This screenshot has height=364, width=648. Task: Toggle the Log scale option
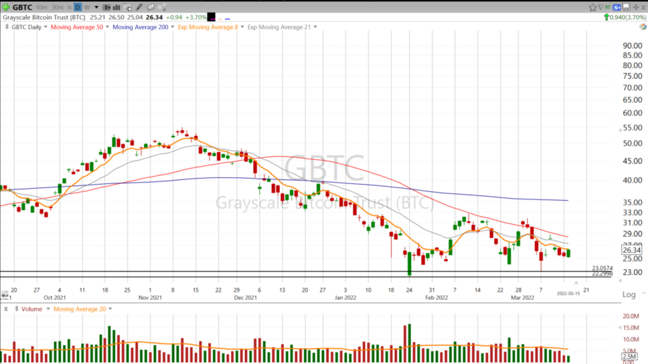click(x=628, y=295)
